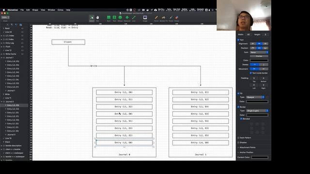Enable the Shadow checkbox
Screen dimensions: 310x174
[238, 143]
